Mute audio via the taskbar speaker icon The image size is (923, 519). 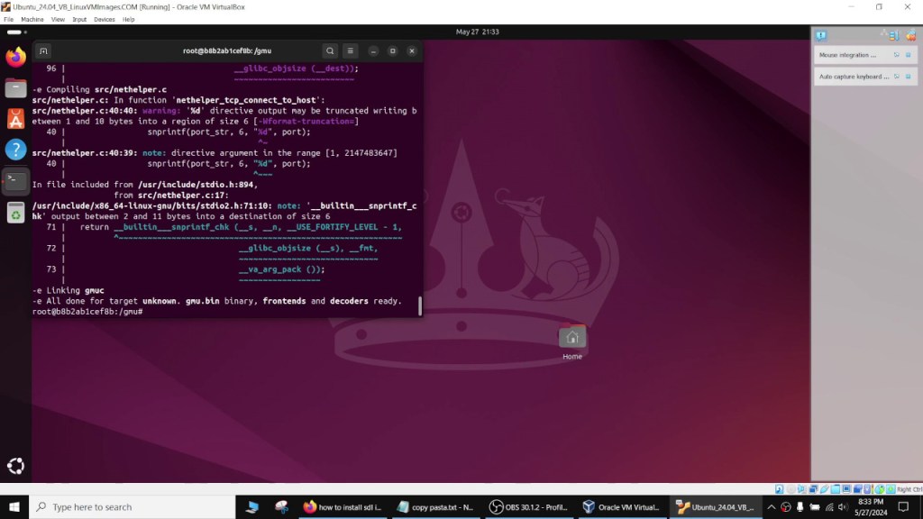click(x=843, y=506)
